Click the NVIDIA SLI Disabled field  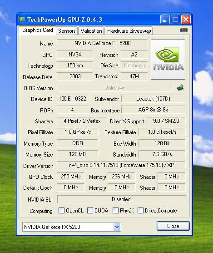121,199
